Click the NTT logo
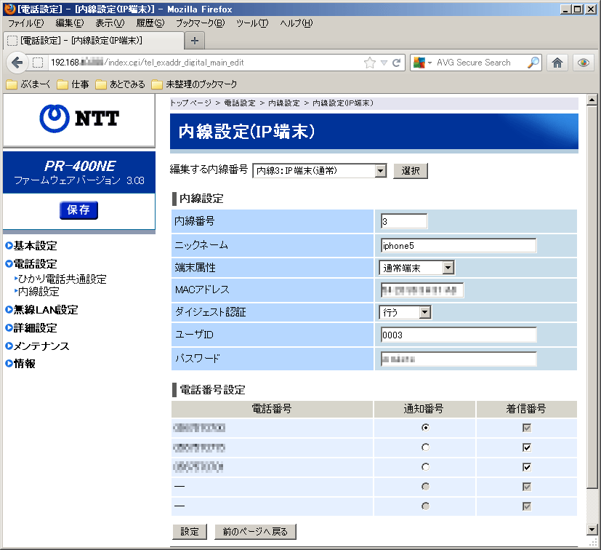601x550 pixels. tap(79, 119)
